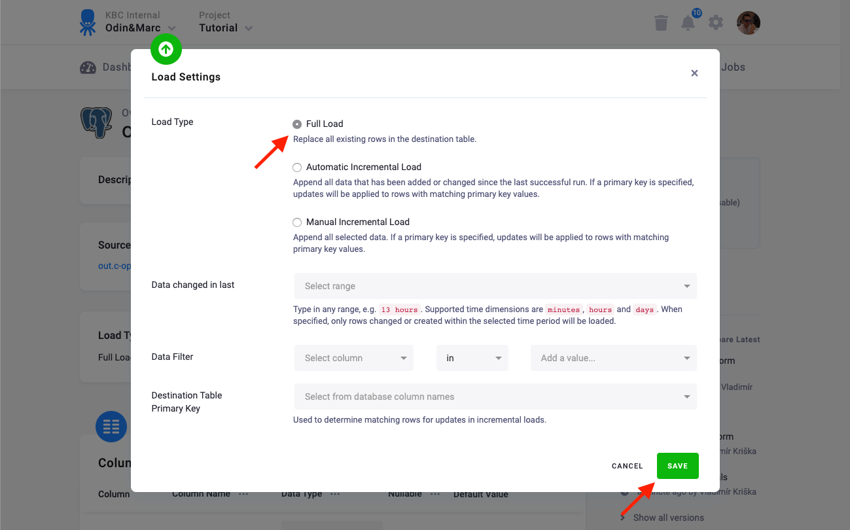This screenshot has height=530, width=850.
Task: Click the Dashboard gauge icon
Action: point(88,67)
